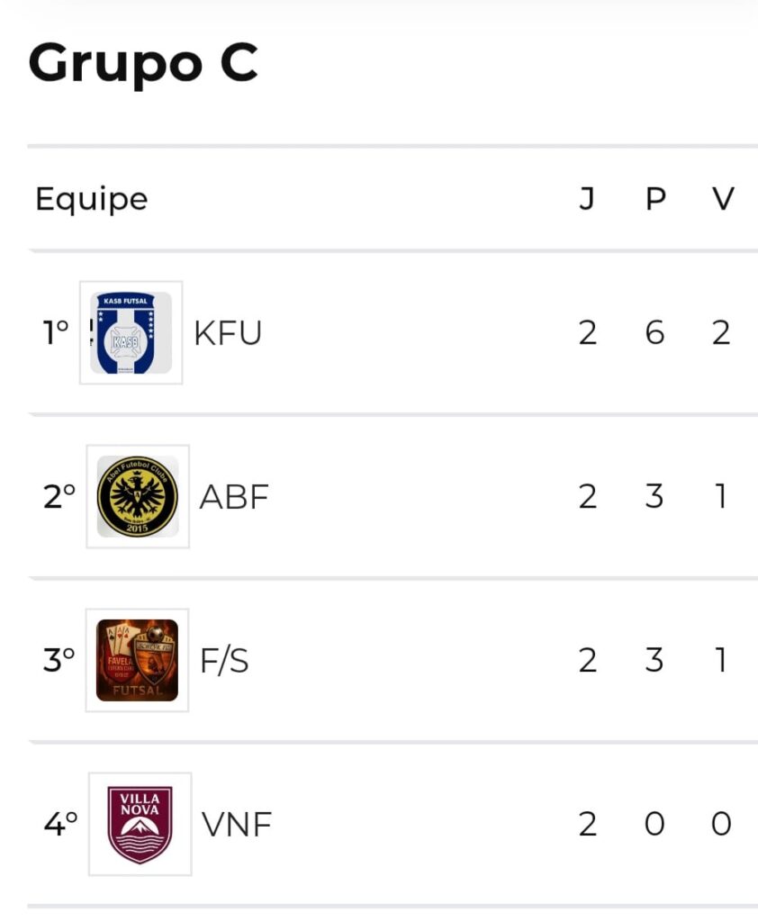Click the 2º ranking position label
The width and height of the screenshot is (758, 922).
point(59,496)
